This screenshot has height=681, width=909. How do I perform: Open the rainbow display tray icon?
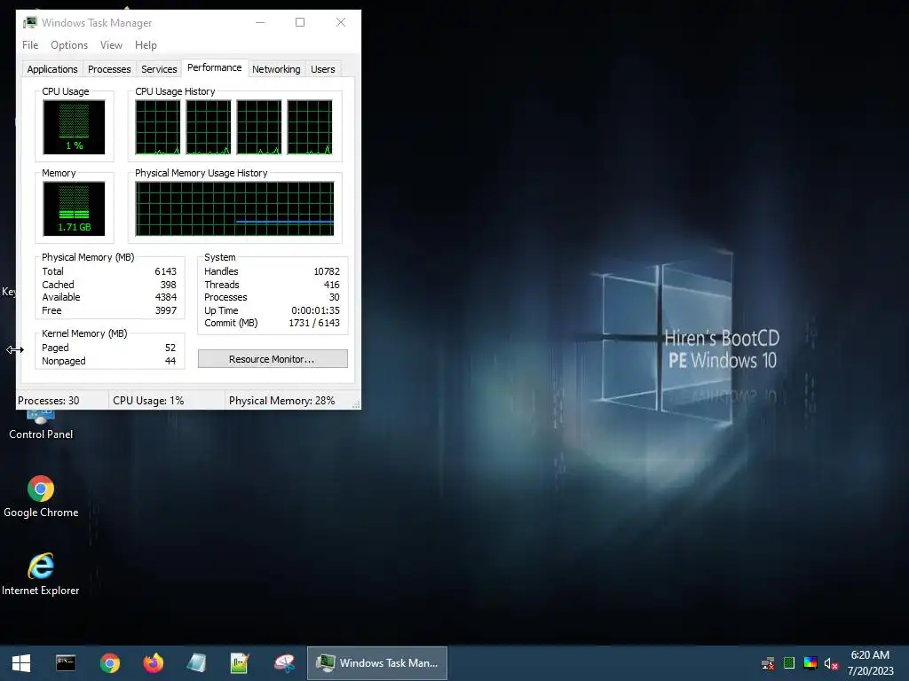tap(810, 663)
